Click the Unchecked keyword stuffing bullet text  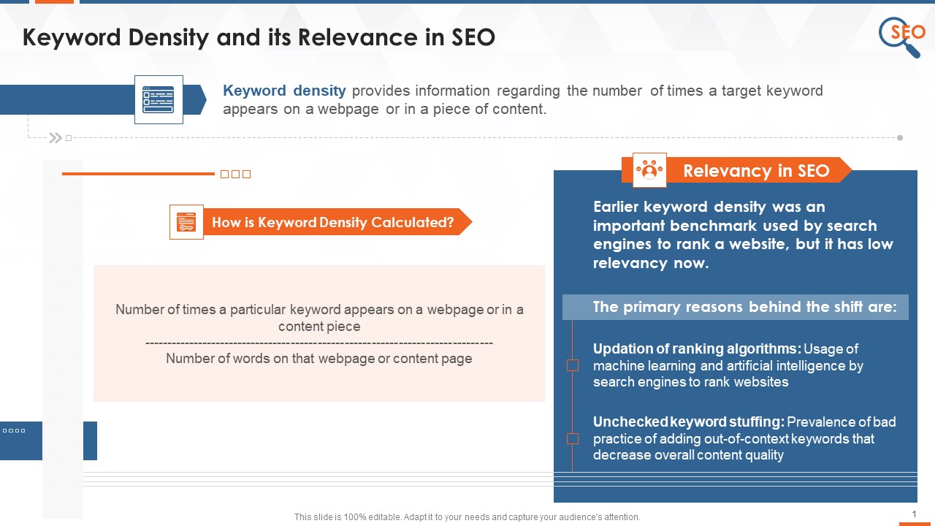[744, 438]
